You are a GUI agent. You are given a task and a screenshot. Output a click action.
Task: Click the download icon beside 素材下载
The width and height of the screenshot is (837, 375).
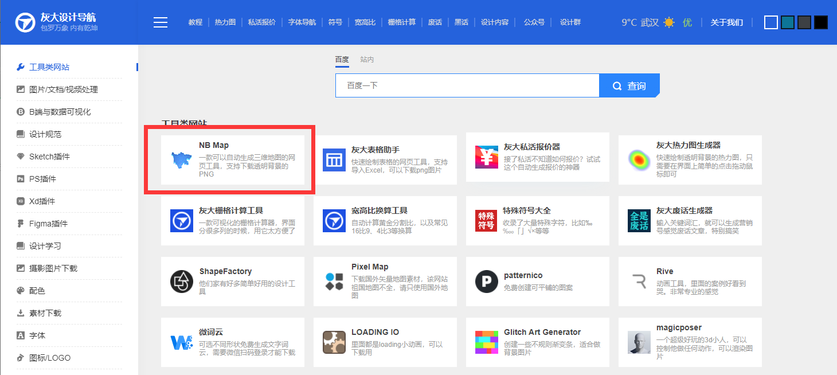(x=21, y=313)
